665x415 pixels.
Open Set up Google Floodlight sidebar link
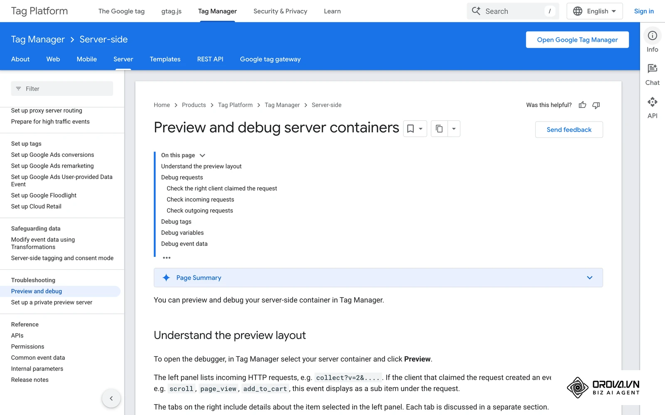coord(44,195)
